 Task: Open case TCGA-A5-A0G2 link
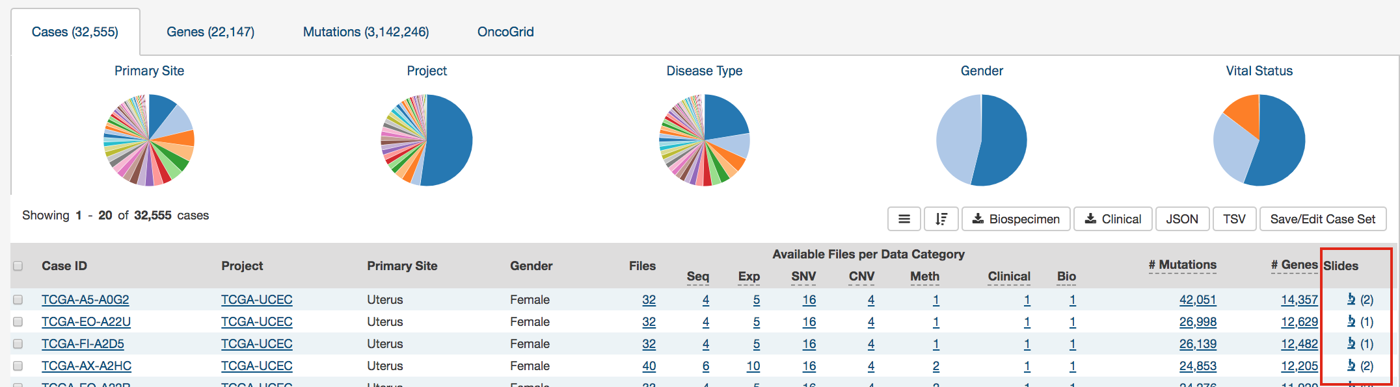[x=85, y=299]
